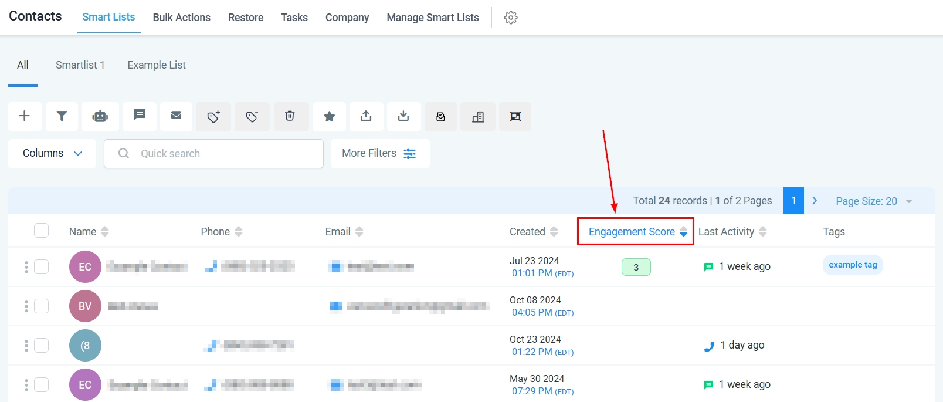Click the send SMS chat icon
This screenshot has height=402, width=943.
[x=139, y=116]
